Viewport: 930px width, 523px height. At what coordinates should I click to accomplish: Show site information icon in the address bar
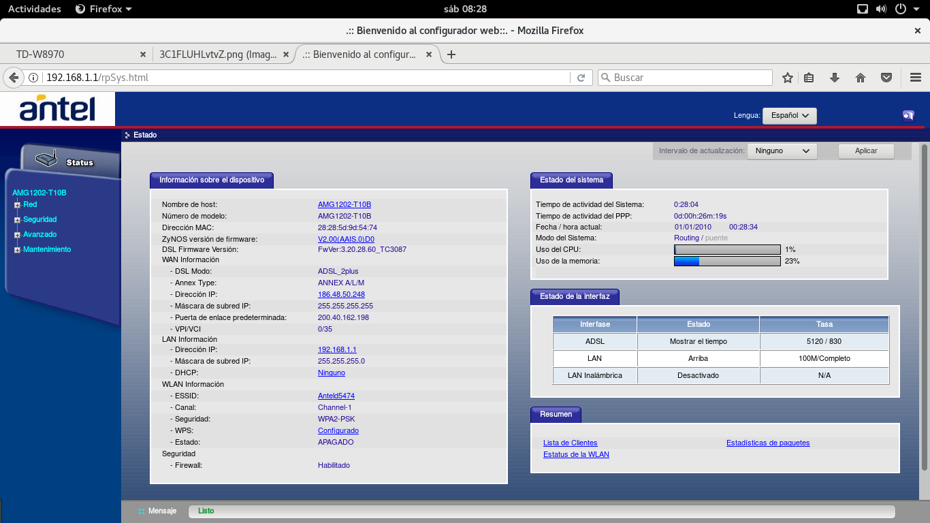[x=33, y=78]
